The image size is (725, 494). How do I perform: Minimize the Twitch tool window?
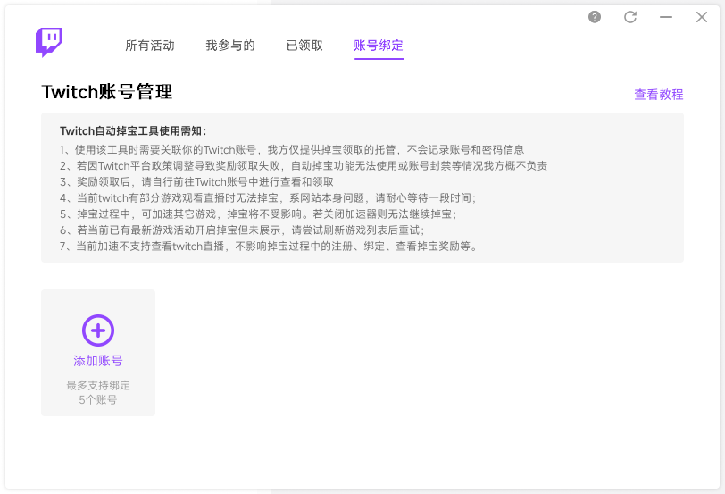[666, 17]
